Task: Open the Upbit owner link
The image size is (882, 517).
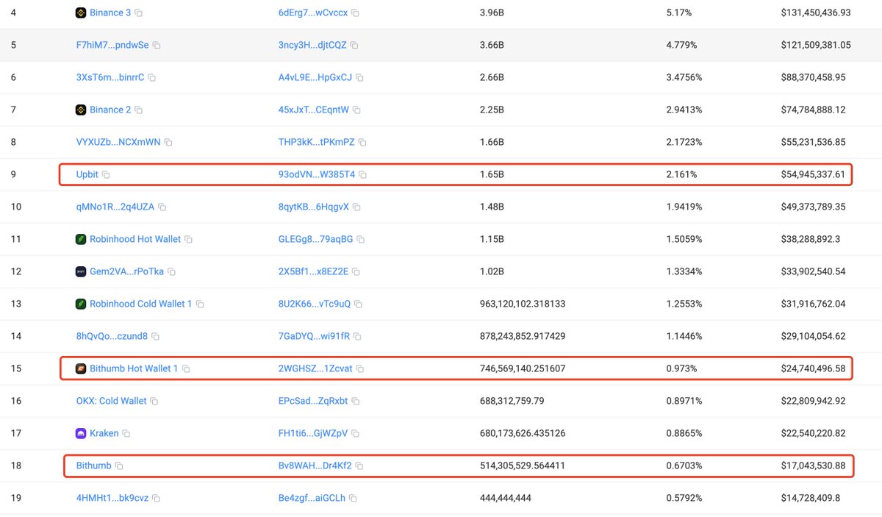Action: (x=87, y=175)
